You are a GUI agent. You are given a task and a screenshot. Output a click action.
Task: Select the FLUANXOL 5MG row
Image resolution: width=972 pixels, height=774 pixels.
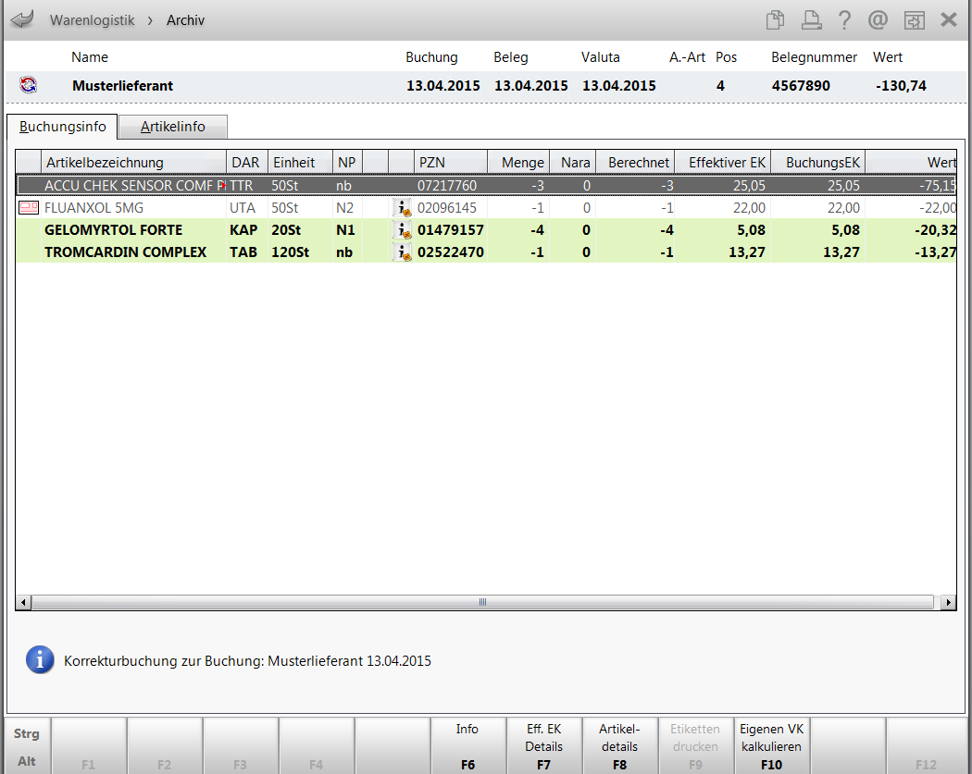(x=487, y=207)
